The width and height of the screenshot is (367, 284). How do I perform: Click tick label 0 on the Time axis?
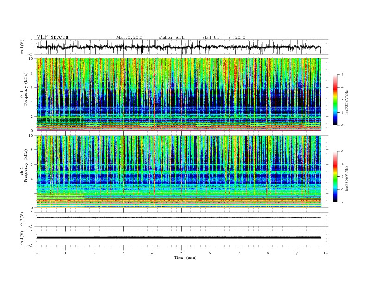37,253
